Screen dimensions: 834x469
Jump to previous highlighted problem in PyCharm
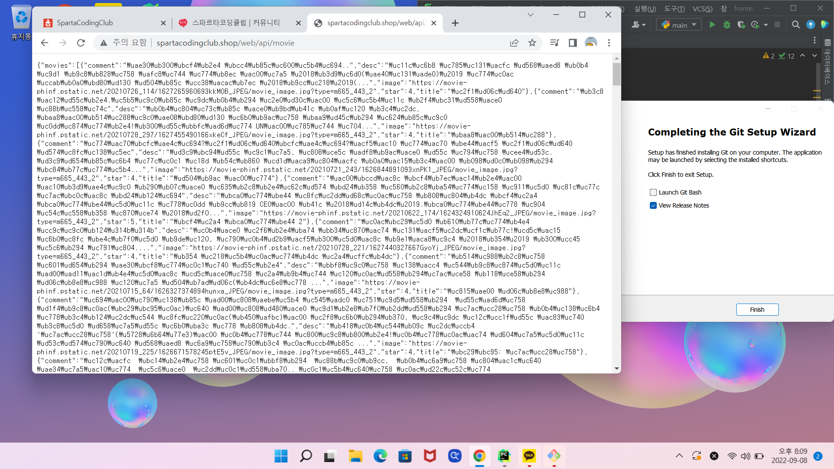point(802,56)
